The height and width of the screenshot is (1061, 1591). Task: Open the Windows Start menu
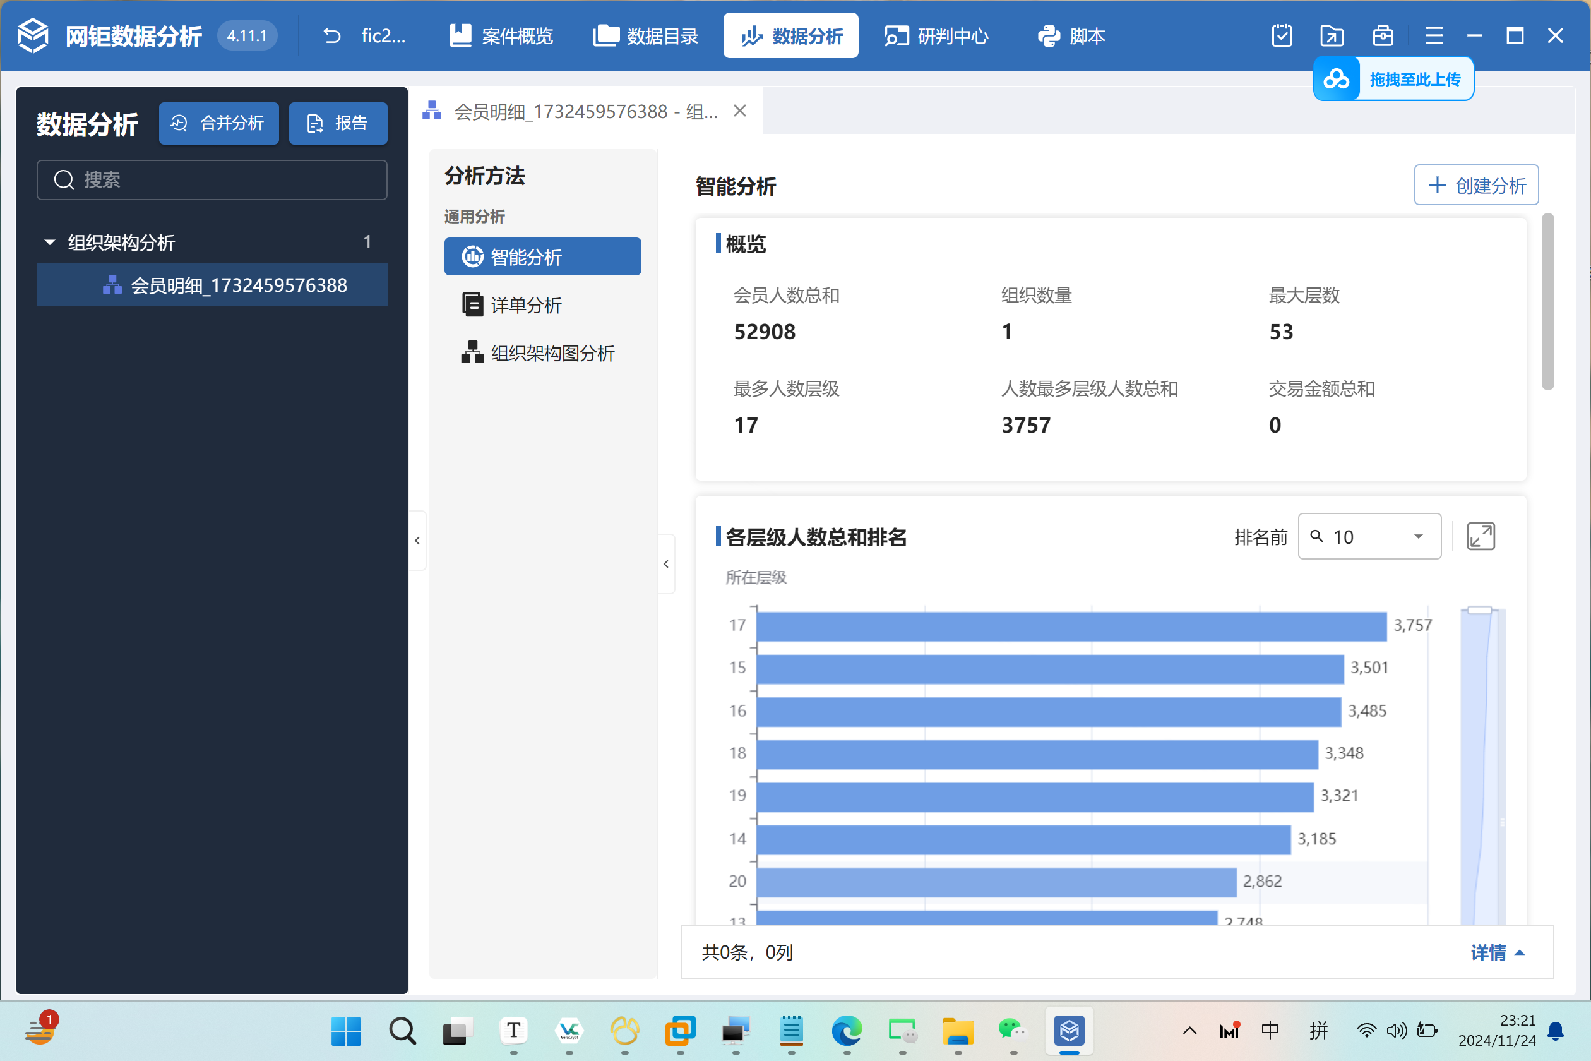pyautogui.click(x=346, y=1031)
